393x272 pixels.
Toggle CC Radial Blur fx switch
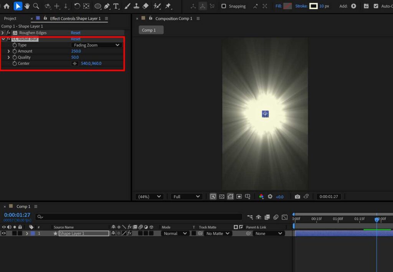(8, 39)
